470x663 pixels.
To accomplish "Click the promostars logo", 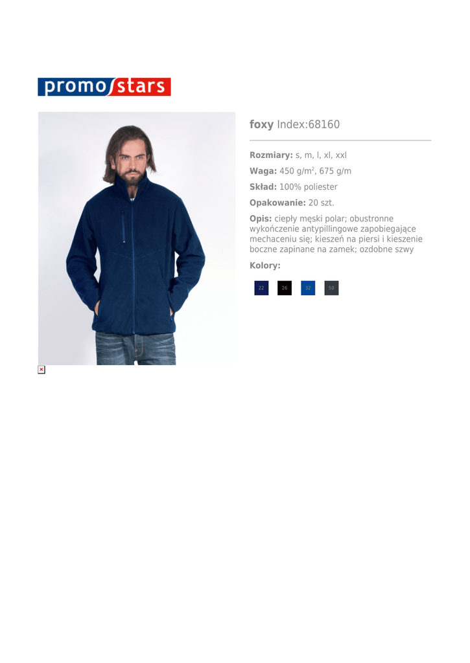I will (x=104, y=87).
